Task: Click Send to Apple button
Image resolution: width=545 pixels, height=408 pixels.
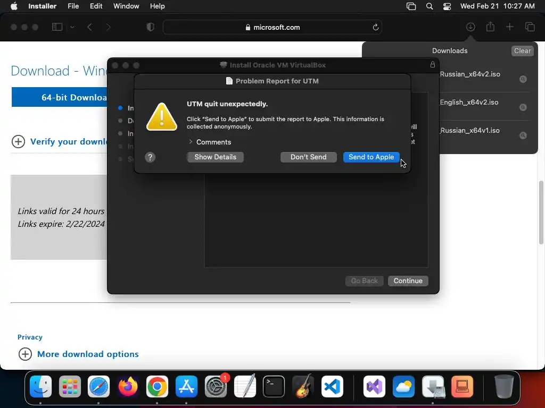Action: [371, 157]
